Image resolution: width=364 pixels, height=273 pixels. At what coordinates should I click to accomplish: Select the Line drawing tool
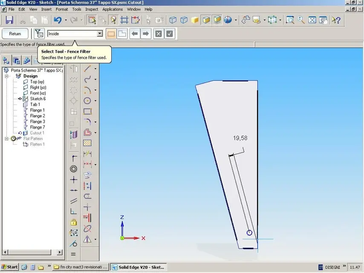tap(87, 69)
